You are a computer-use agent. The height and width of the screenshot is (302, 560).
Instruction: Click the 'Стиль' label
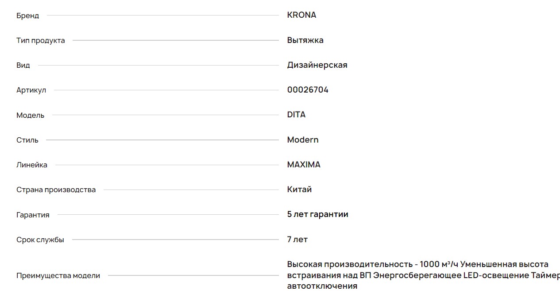[x=27, y=140]
